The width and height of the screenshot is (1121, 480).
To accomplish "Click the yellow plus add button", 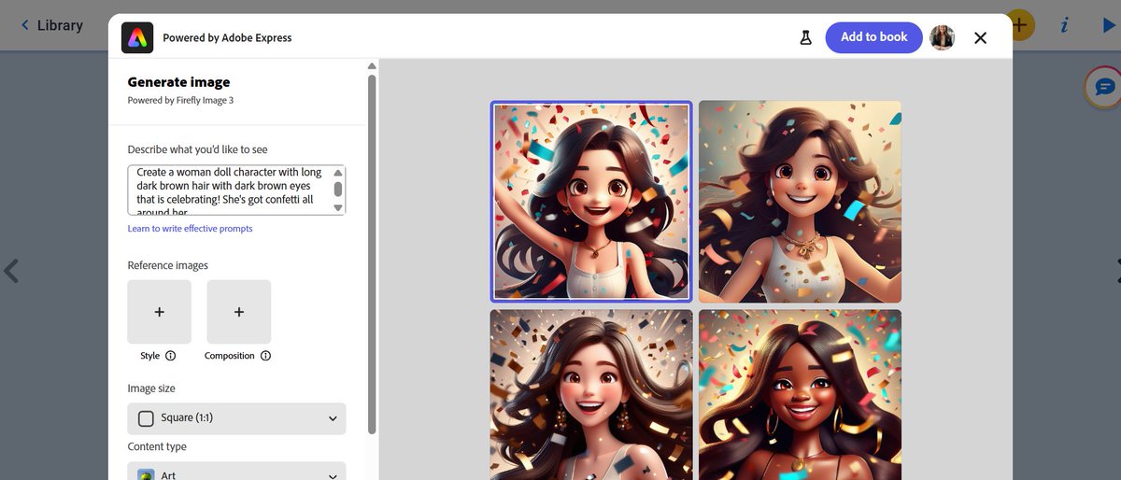I will (1021, 25).
